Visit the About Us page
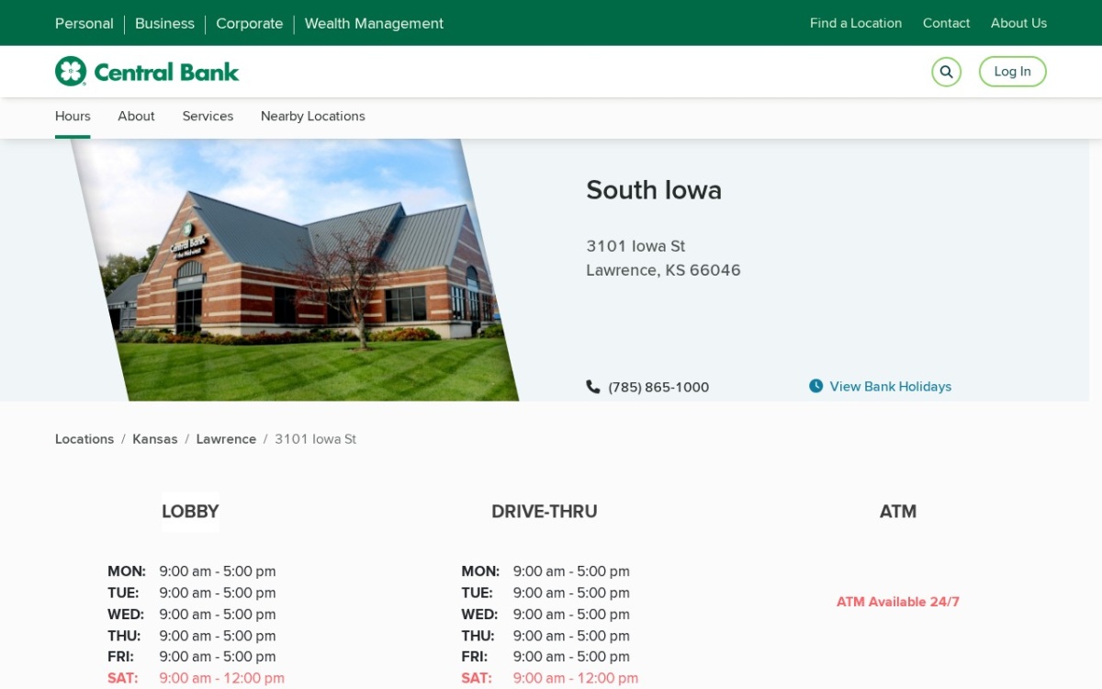Image resolution: width=1102 pixels, height=689 pixels. (x=1018, y=23)
